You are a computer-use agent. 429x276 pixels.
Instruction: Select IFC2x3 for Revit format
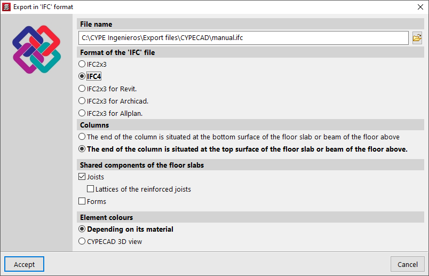tap(82, 89)
